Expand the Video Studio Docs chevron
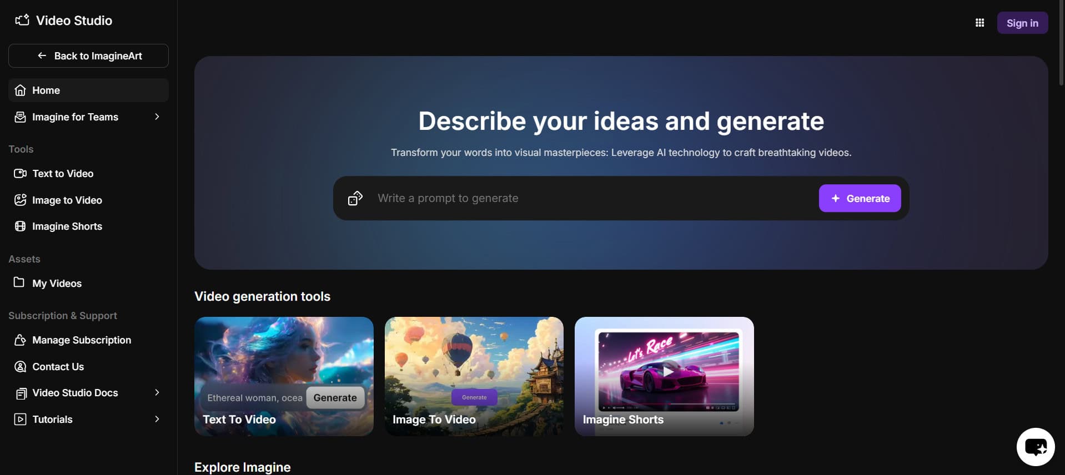Screen dimensions: 1065x475 coord(157,392)
